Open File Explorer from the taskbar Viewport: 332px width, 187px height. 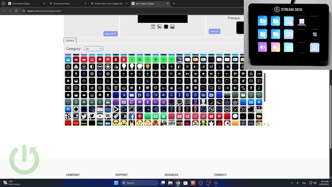(x=170, y=183)
